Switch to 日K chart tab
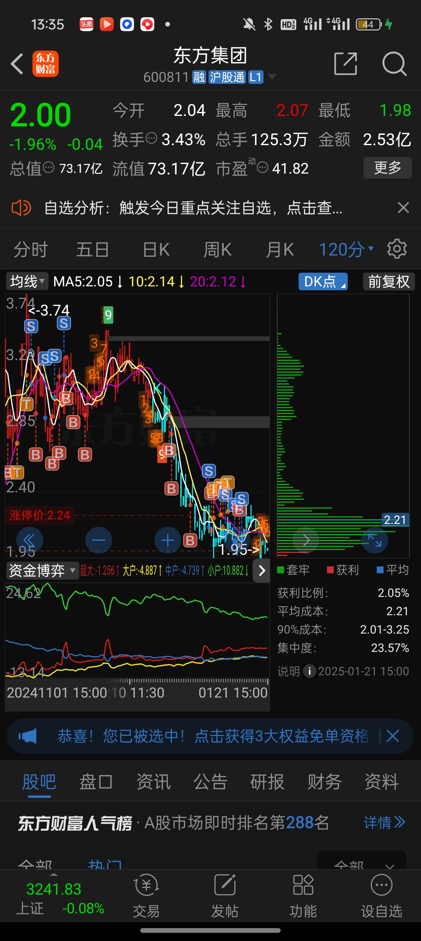Viewport: 421px width, 941px height. tap(156, 249)
